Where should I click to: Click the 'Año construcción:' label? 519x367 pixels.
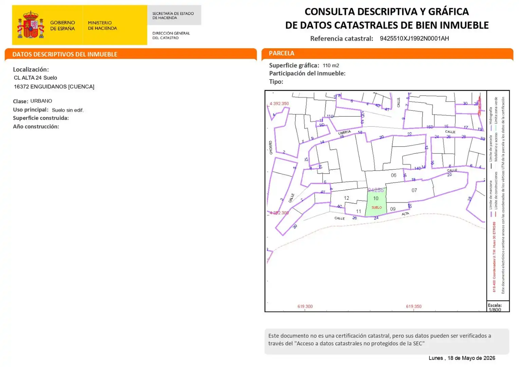click(x=36, y=126)
